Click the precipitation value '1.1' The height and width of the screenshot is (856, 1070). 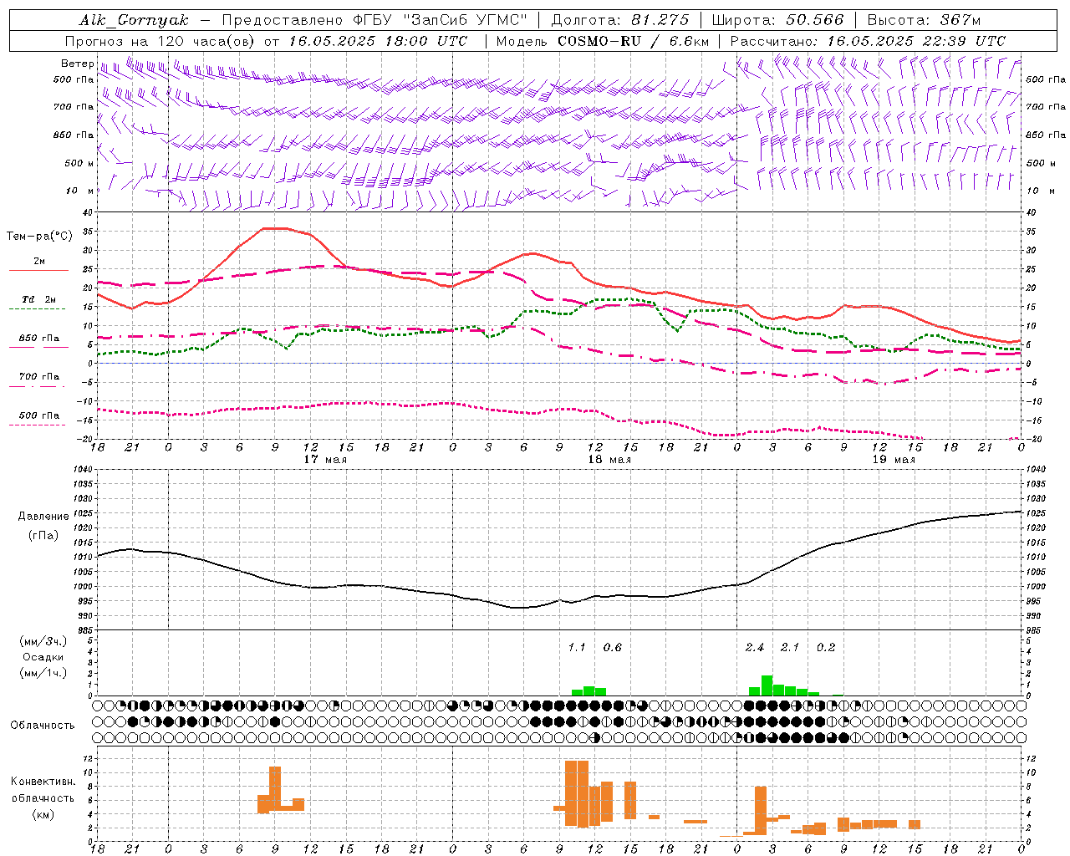[x=577, y=648]
